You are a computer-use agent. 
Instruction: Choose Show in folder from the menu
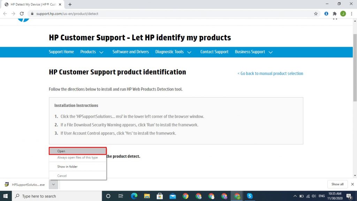click(67, 167)
